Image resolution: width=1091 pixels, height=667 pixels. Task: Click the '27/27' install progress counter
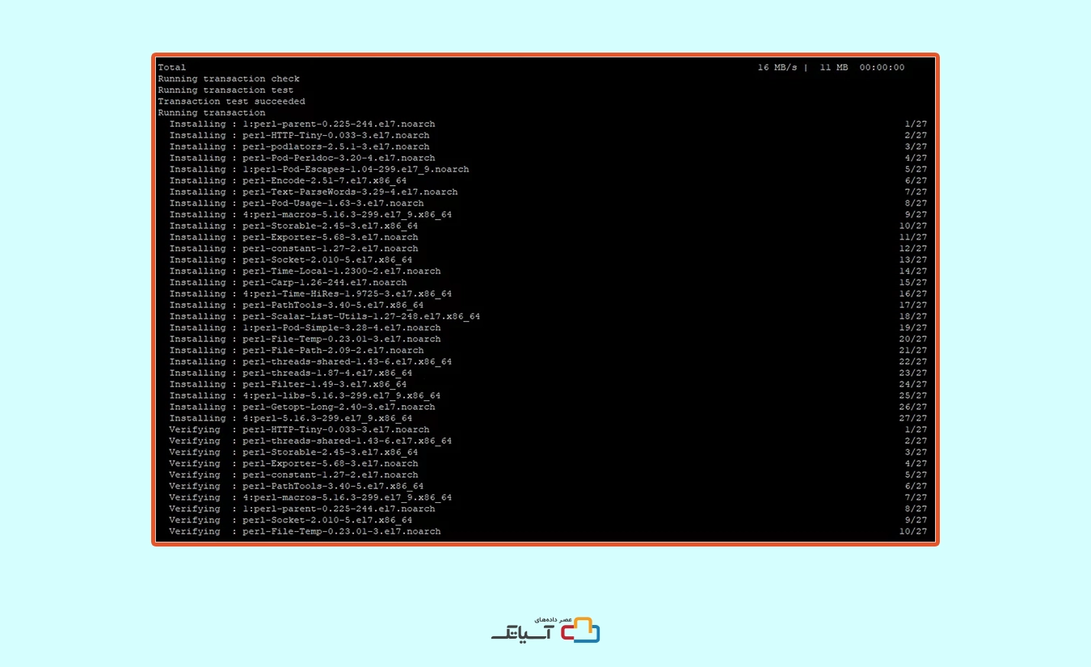point(913,419)
